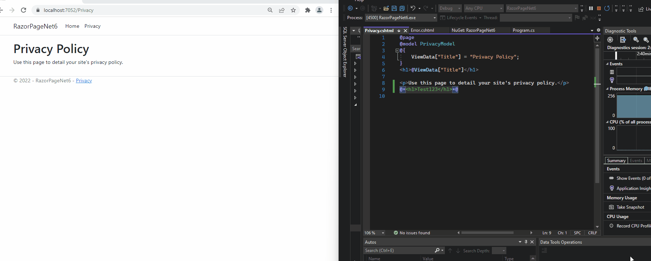651x261 pixels.
Task: Open the Thread dropdown
Action: [x=536, y=18]
